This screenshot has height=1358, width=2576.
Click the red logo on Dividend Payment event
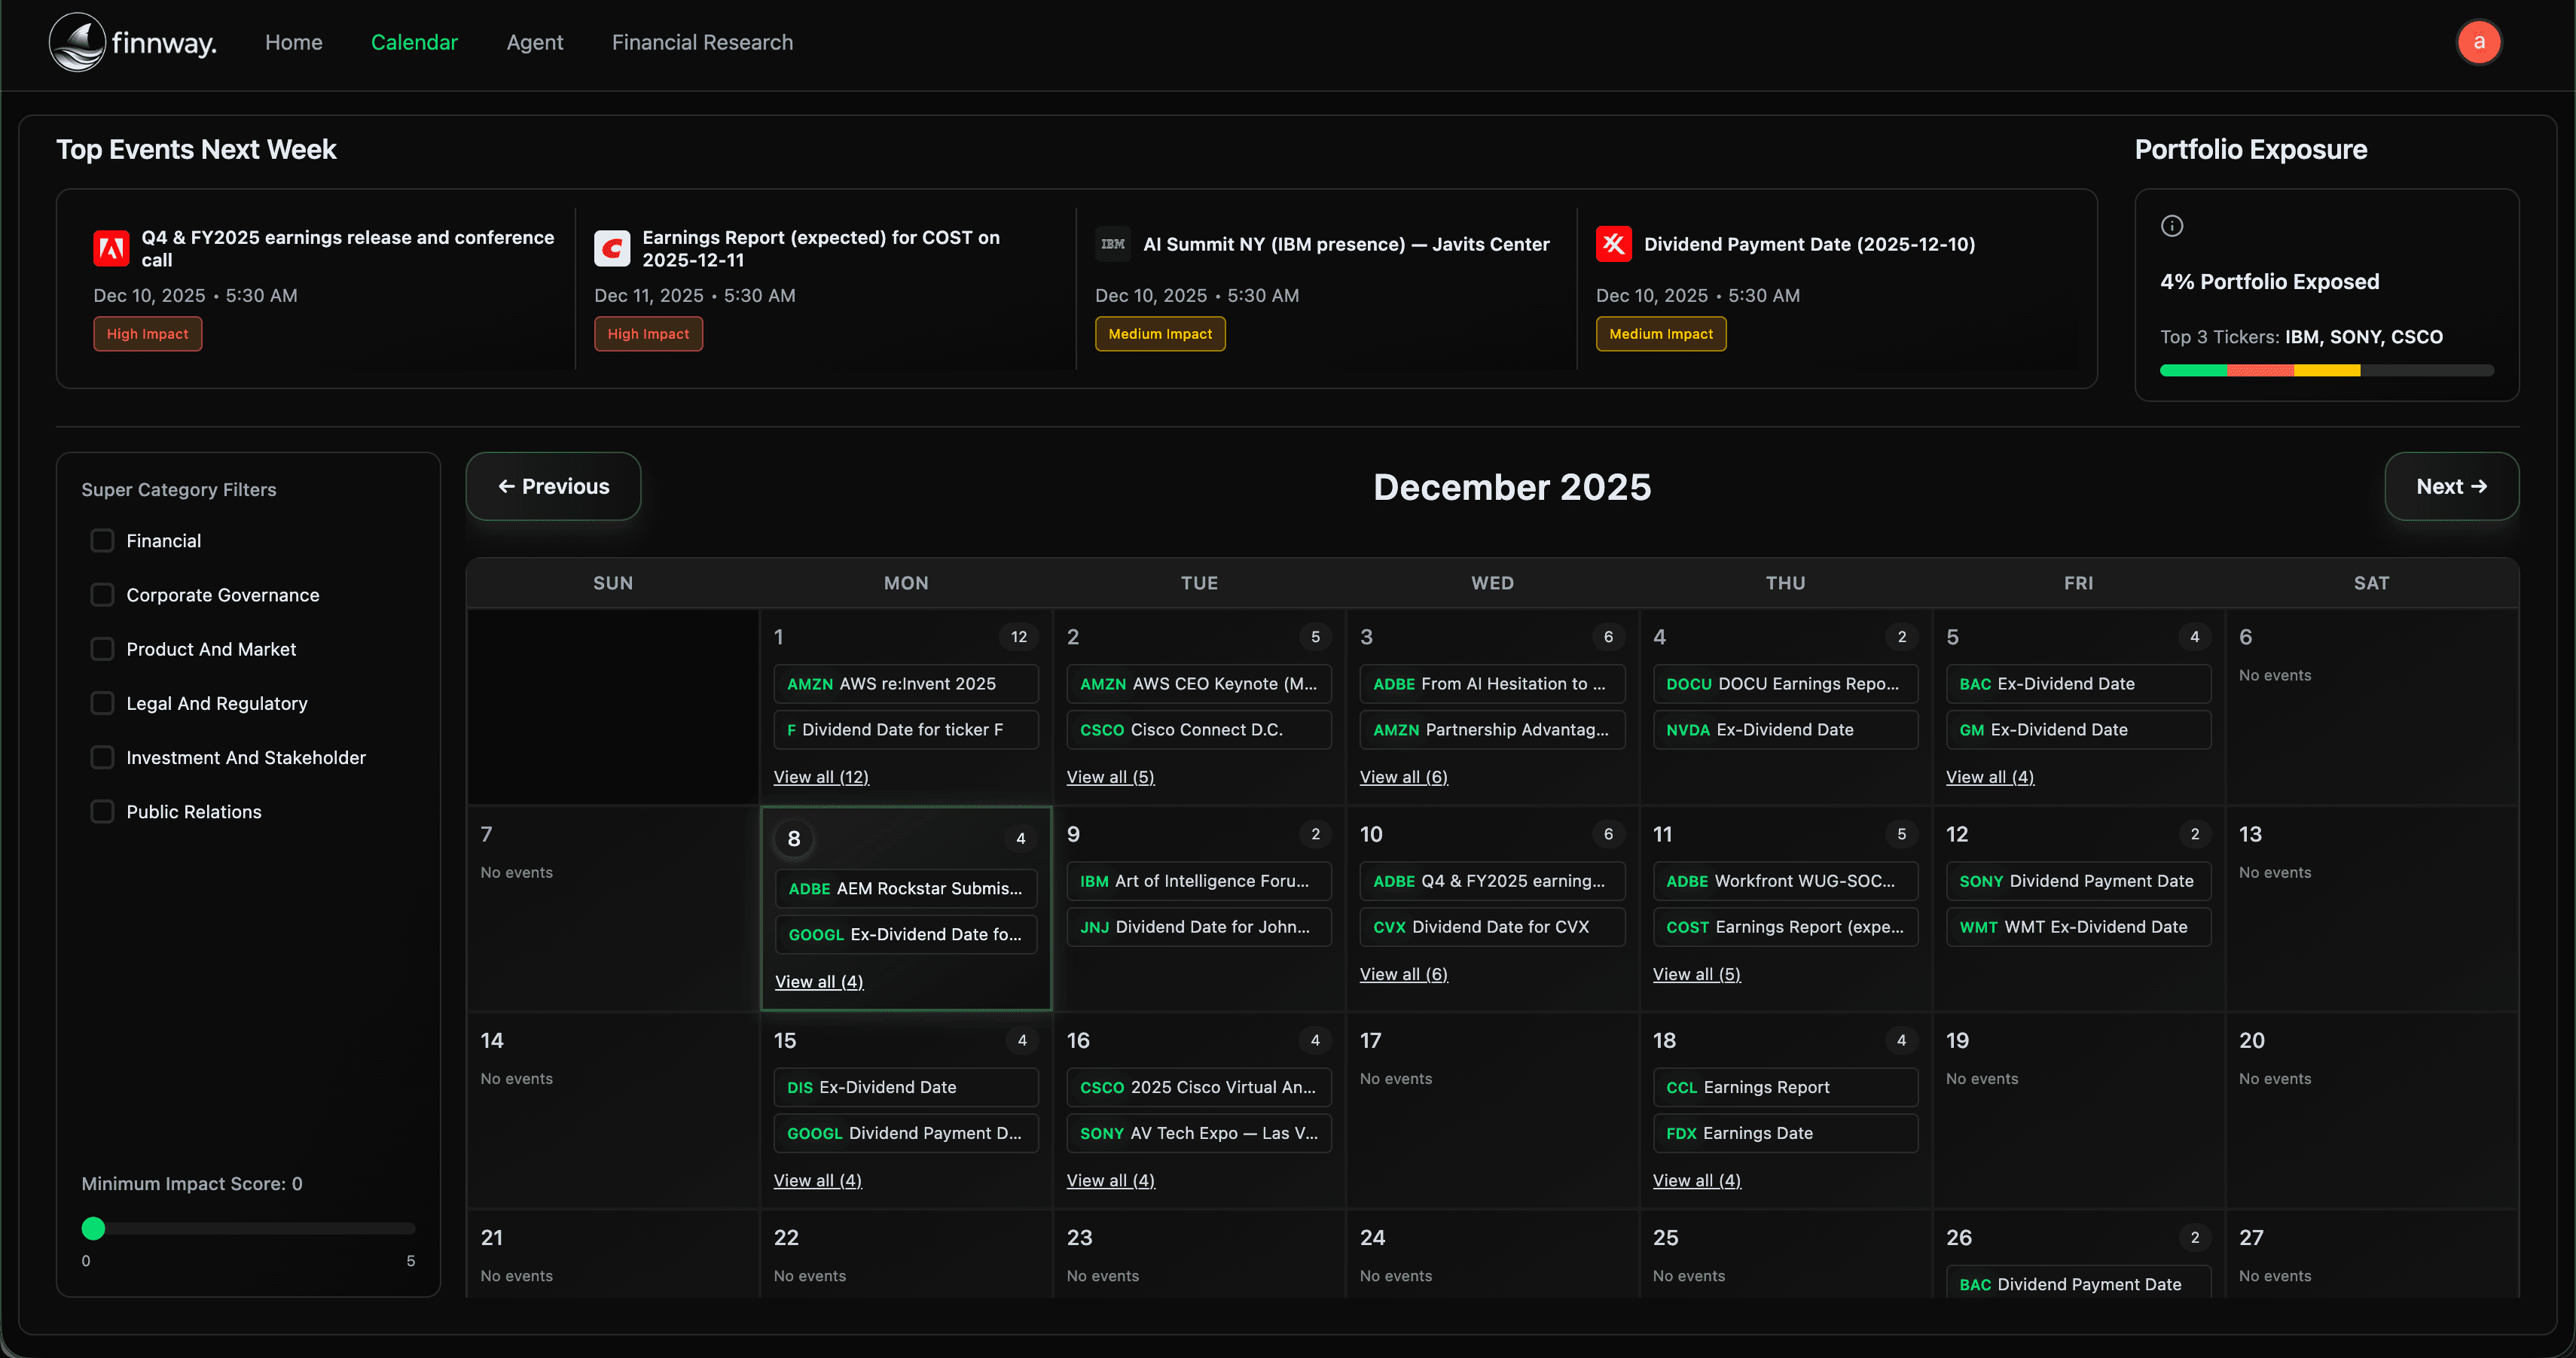coord(1613,244)
